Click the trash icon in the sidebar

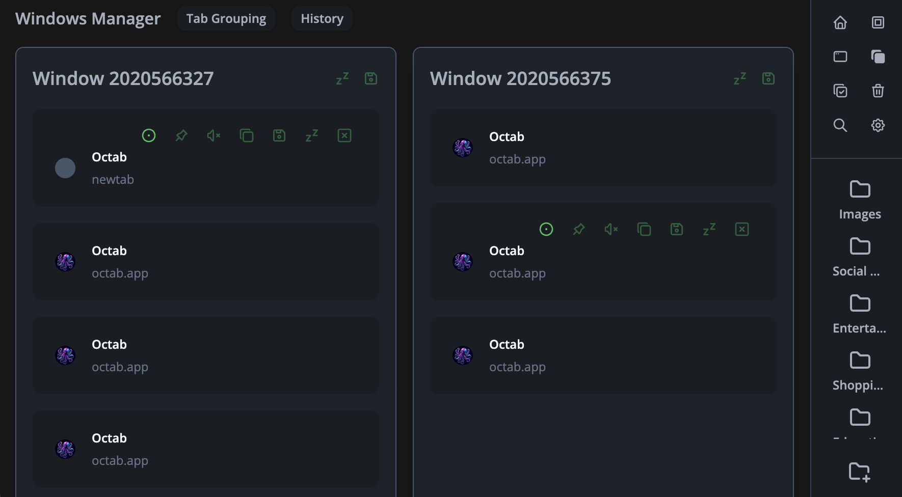point(878,91)
